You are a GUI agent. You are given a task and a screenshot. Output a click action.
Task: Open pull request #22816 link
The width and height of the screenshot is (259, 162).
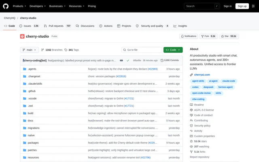pyautogui.click(x=121, y=77)
